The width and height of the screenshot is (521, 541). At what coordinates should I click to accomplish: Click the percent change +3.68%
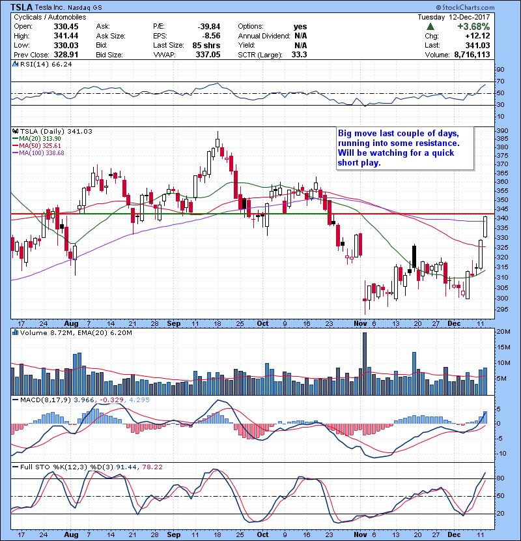tap(473, 27)
